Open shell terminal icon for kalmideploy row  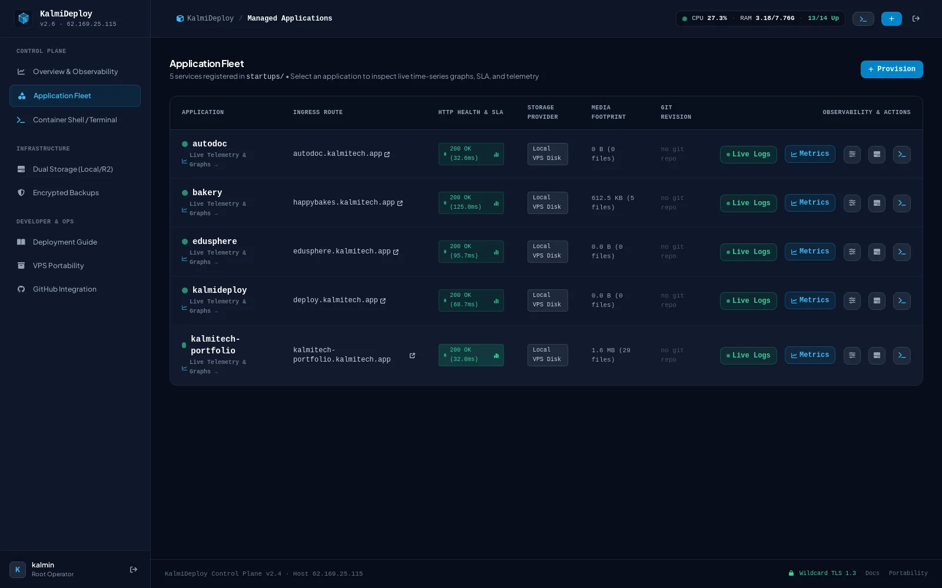[902, 301]
